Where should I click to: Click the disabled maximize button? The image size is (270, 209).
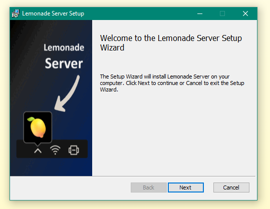click(222, 13)
